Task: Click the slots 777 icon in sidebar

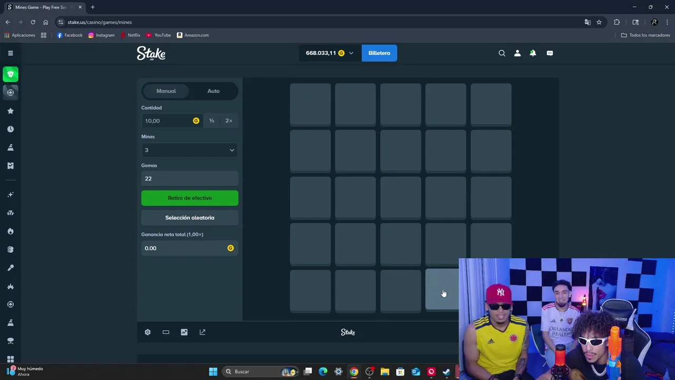Action: (10, 213)
